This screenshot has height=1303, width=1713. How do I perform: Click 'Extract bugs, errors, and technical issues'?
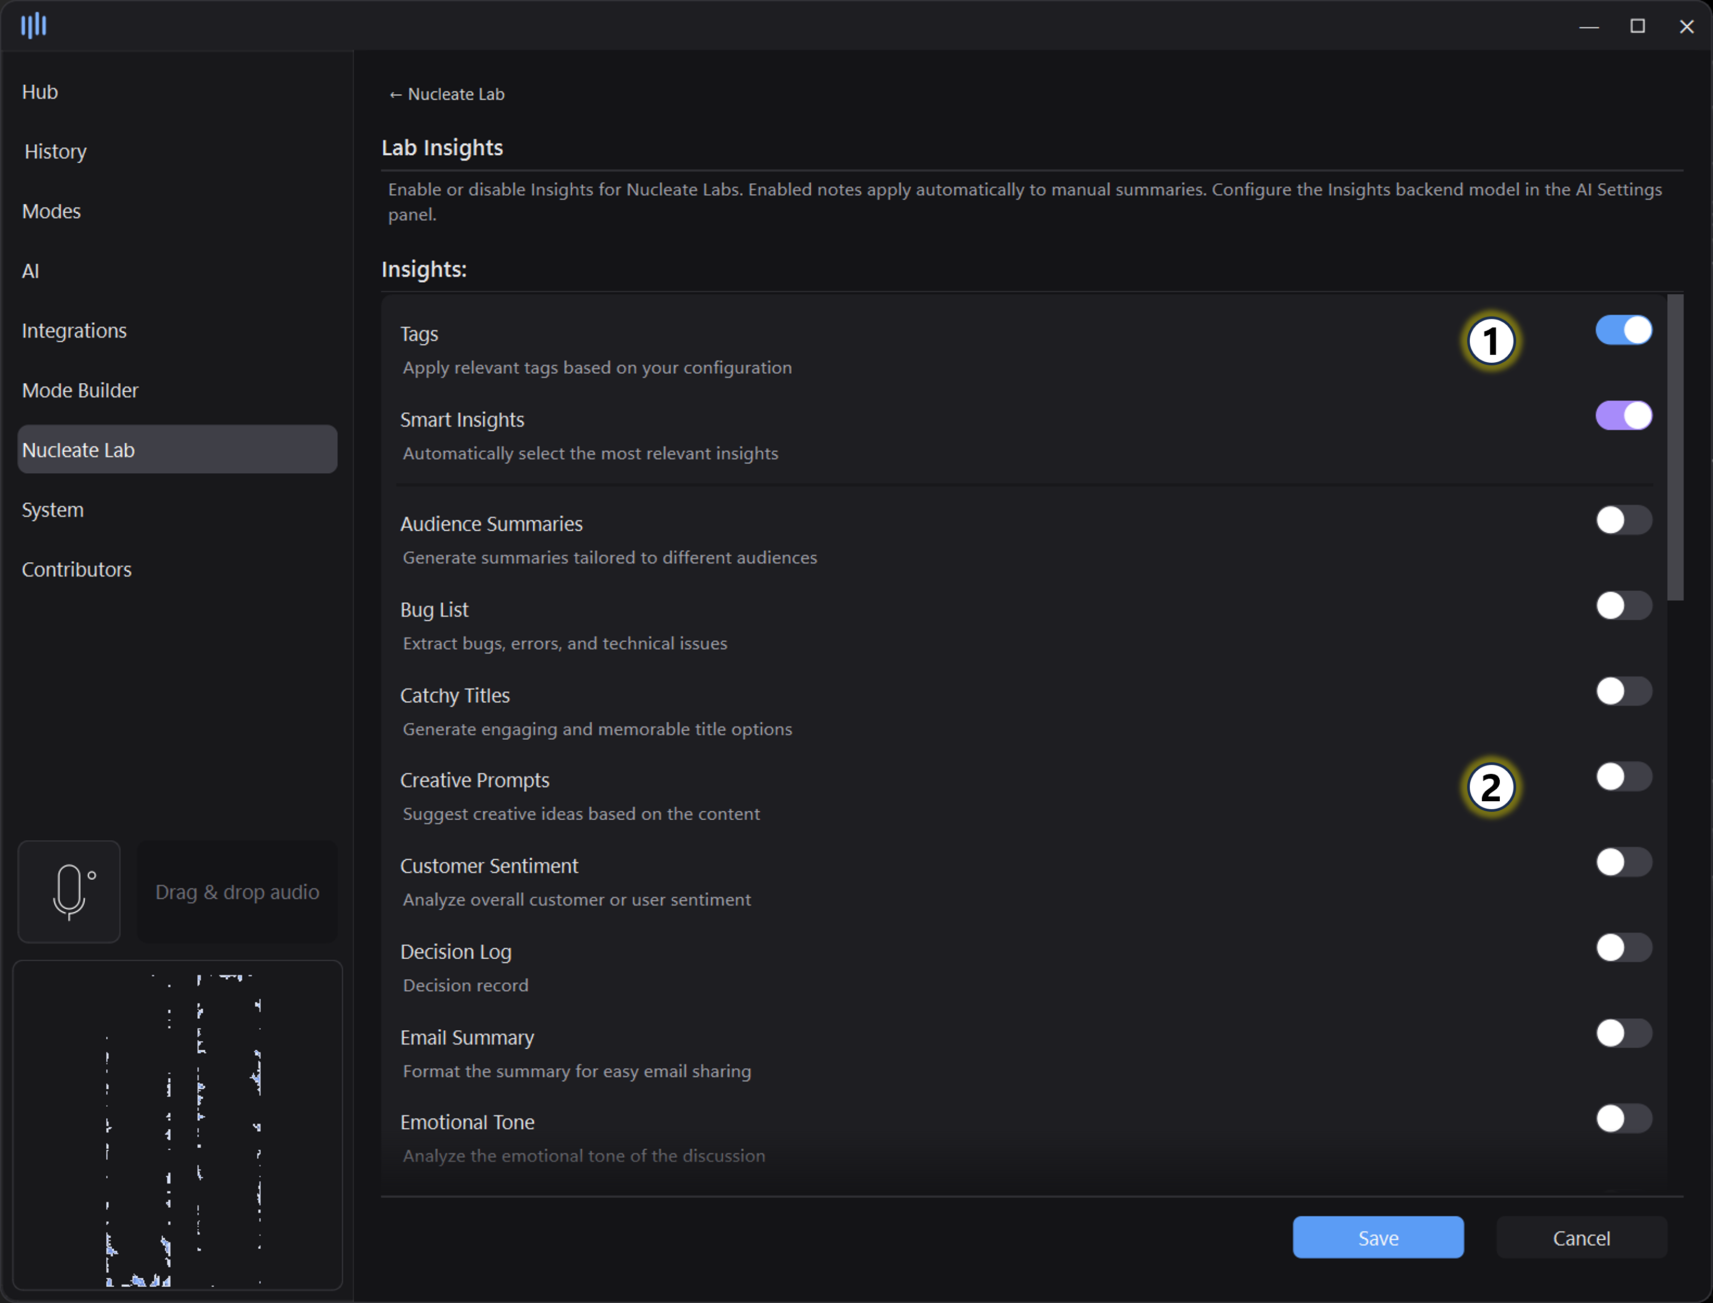(564, 644)
